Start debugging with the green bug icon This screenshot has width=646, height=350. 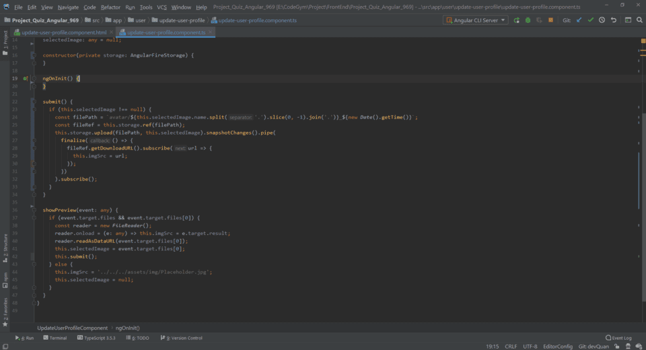(527, 20)
